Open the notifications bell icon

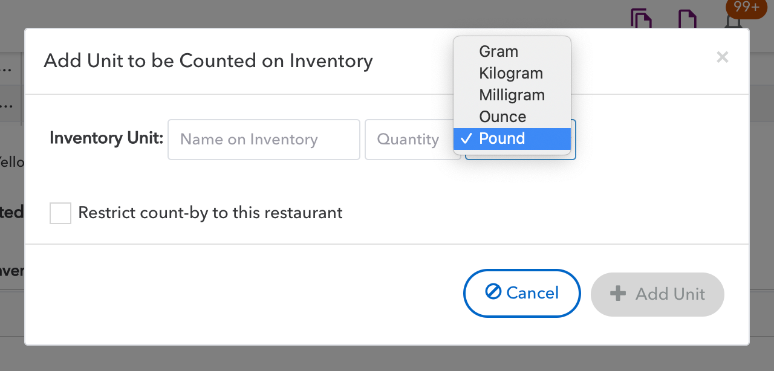click(733, 22)
